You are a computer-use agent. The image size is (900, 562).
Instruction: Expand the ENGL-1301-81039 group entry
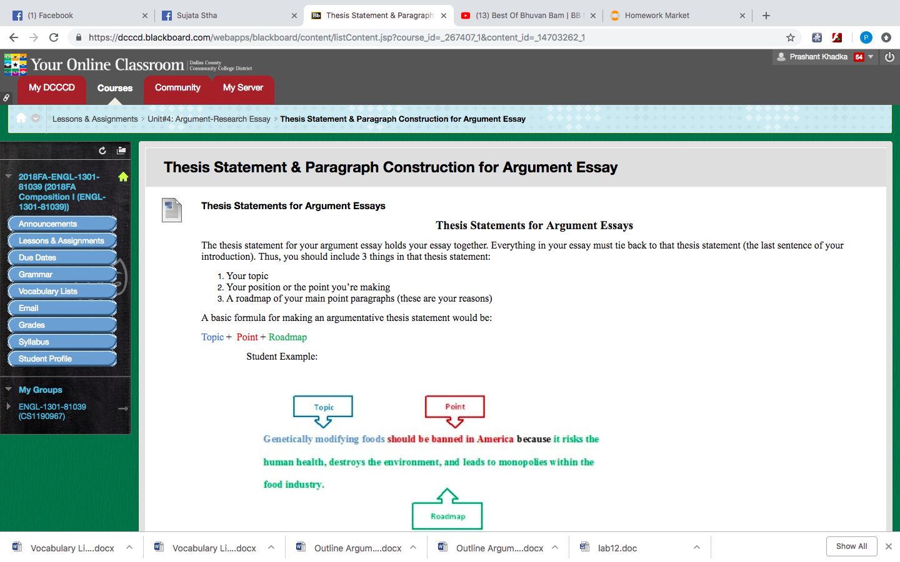[8, 407]
